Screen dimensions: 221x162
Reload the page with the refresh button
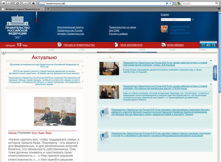pos(18,3)
